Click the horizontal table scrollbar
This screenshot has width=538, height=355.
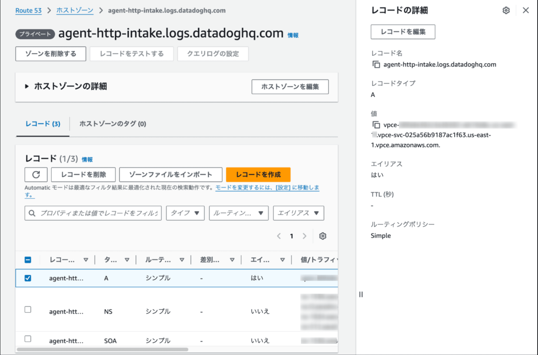point(102,349)
